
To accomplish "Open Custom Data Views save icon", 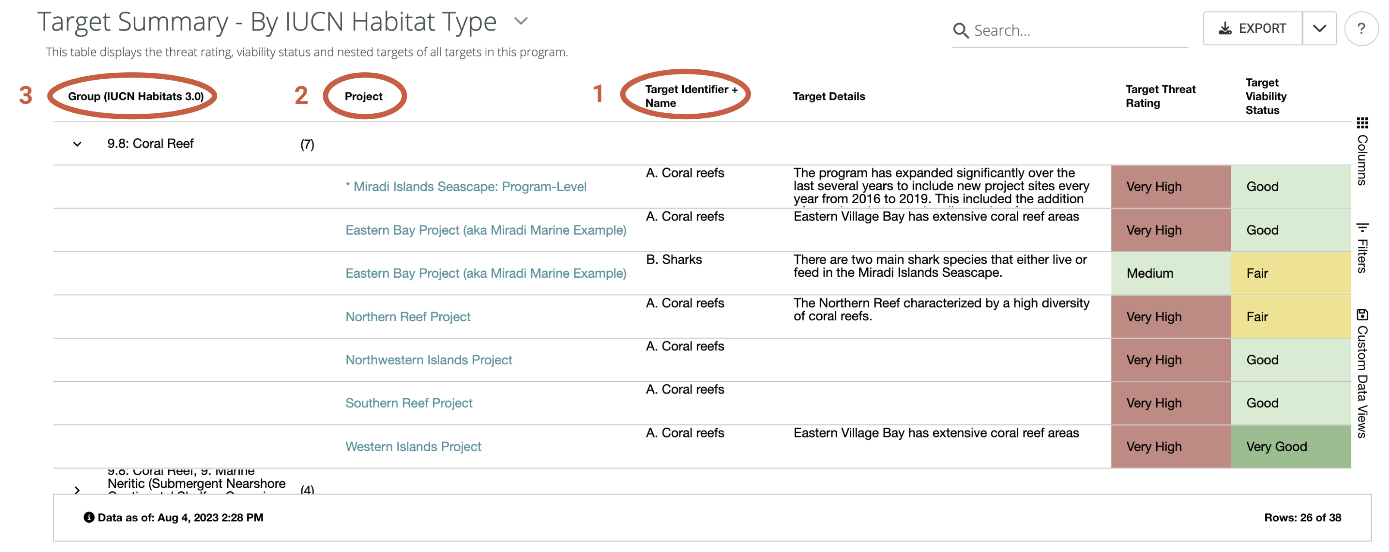I will 1362,314.
